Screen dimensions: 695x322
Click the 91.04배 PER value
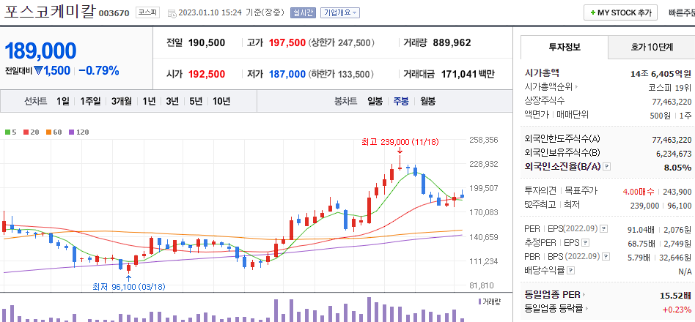pos(641,230)
